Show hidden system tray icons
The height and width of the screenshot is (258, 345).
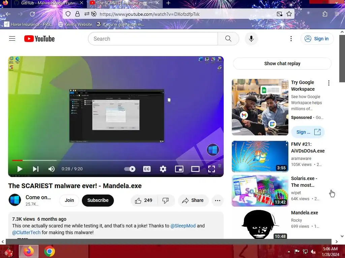click(x=289, y=251)
